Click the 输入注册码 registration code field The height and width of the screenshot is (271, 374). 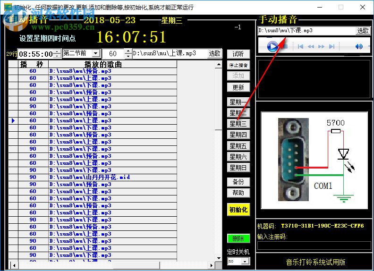[314, 246]
